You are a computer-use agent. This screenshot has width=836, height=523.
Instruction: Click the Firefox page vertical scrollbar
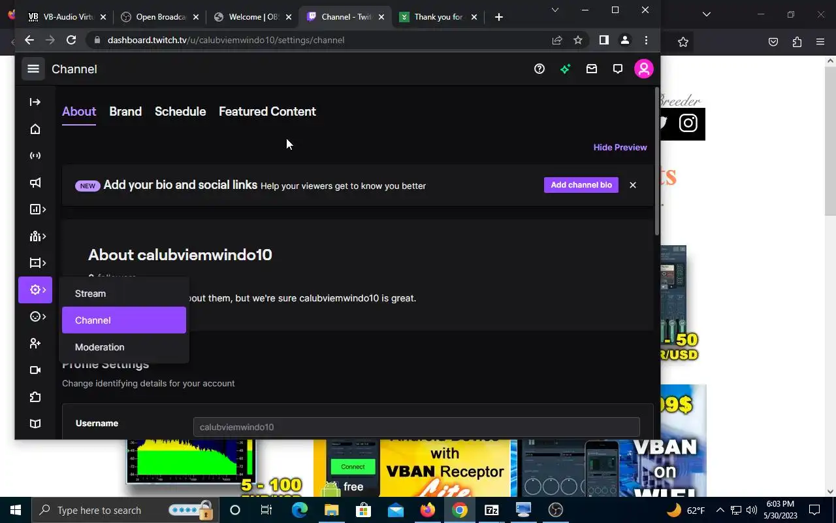pos(830,141)
